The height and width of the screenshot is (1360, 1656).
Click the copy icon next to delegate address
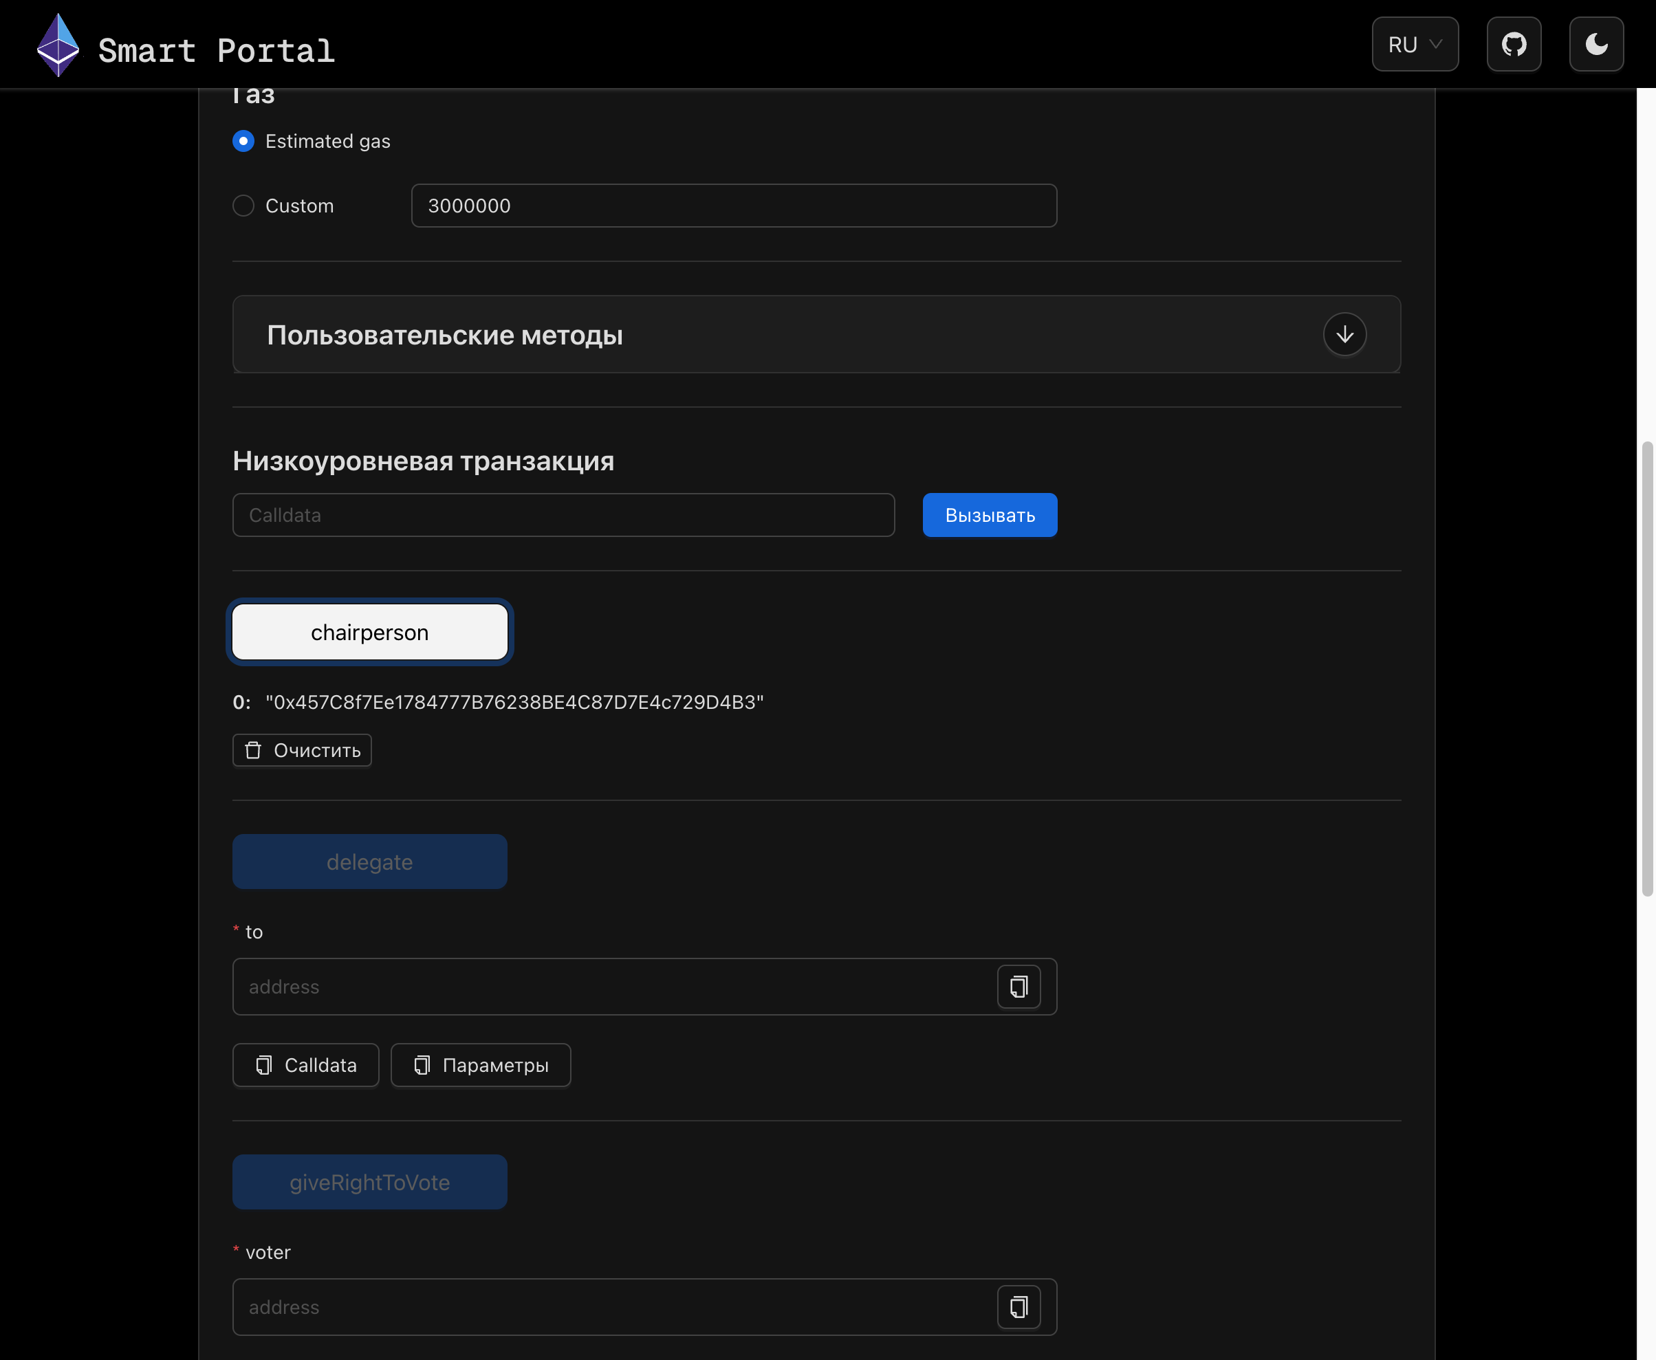pos(1019,986)
